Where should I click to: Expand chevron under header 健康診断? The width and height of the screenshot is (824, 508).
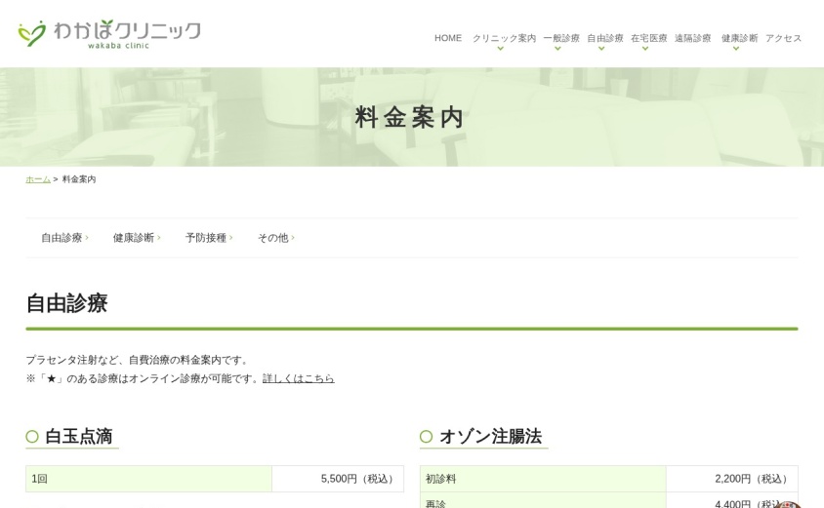(x=736, y=49)
